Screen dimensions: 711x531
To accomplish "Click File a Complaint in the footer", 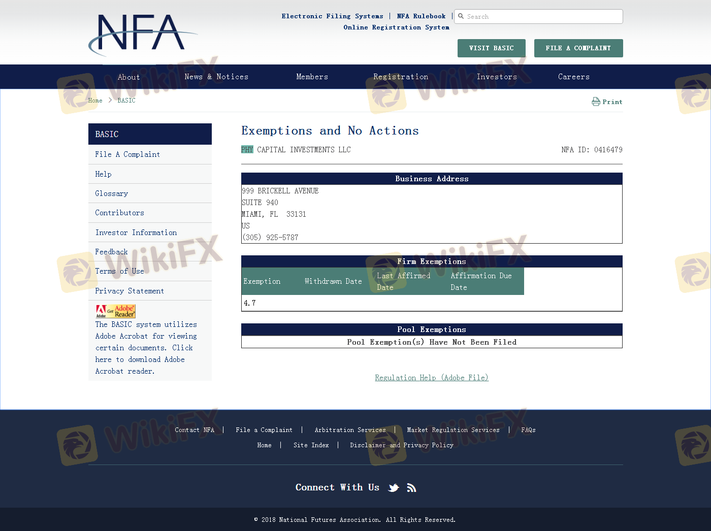I will pyautogui.click(x=264, y=430).
